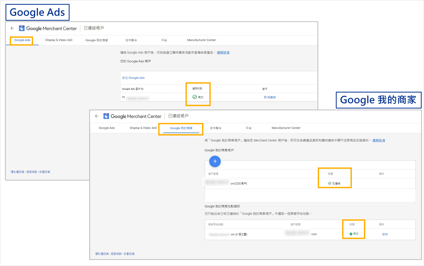Click 移除 to remove business location
Screen dimensions: 424x266
click(x=385, y=234)
